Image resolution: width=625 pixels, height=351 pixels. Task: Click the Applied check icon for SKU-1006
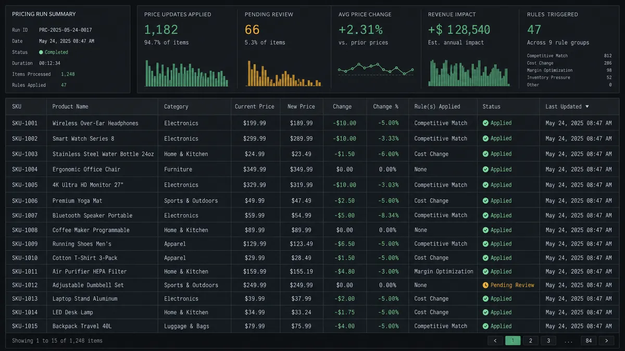coord(485,201)
